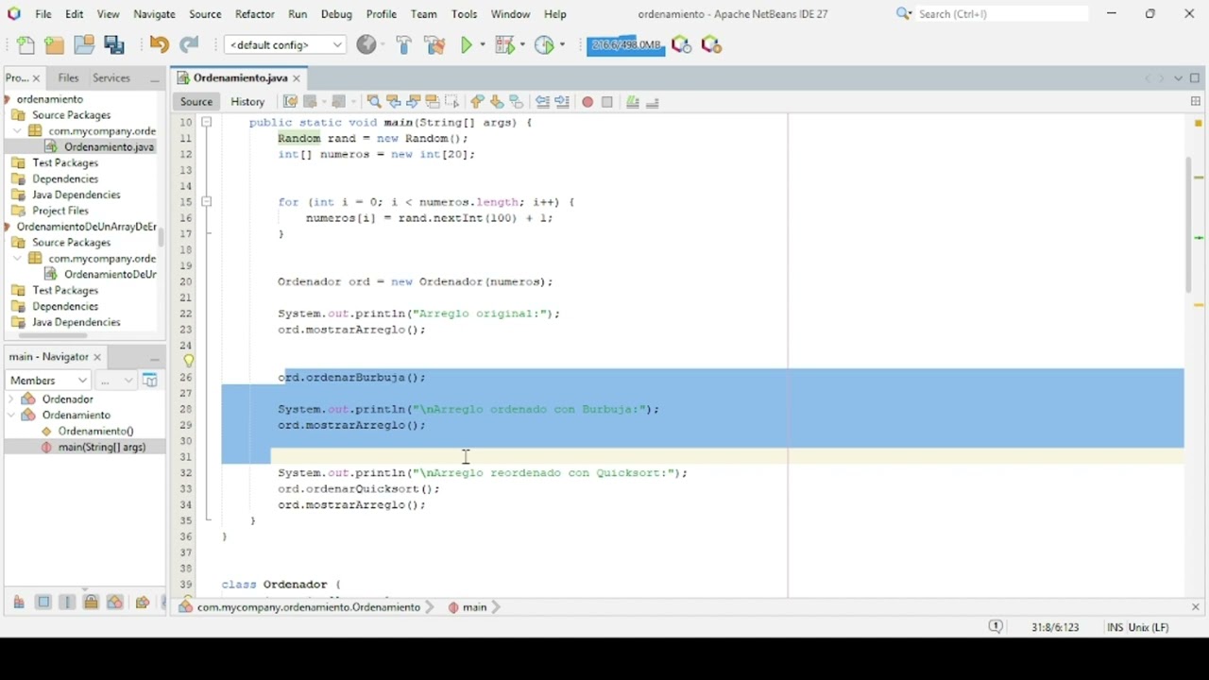
Task: Click the Comment code icon
Action: pyautogui.click(x=633, y=102)
